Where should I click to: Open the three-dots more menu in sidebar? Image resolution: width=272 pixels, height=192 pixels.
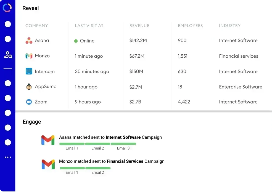[8, 157]
